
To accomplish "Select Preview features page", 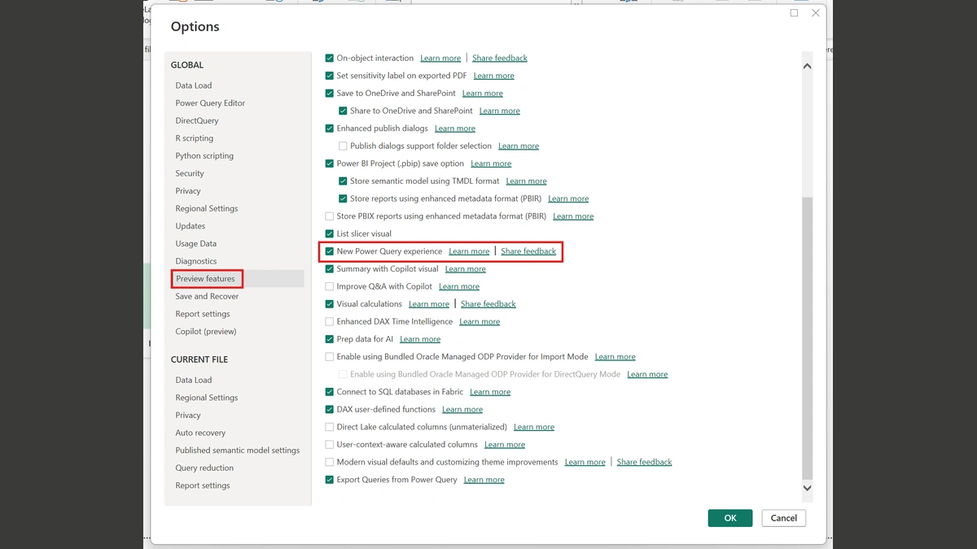I will [205, 279].
